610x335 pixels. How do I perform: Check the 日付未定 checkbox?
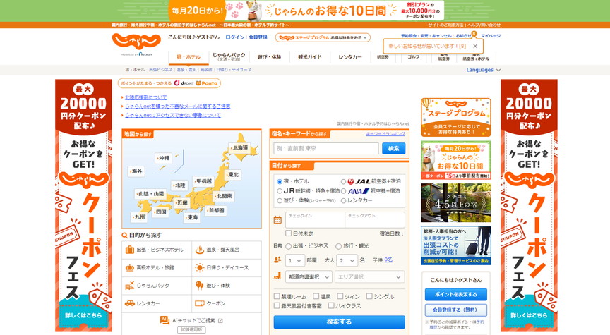point(288,233)
